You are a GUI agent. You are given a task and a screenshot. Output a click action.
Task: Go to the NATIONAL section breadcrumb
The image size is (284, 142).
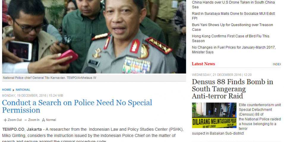(x=23, y=90)
